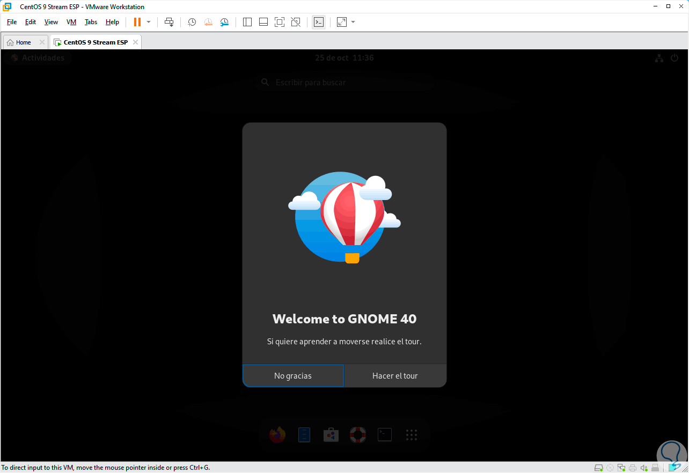Click the Escribir para buscar search field

pos(344,83)
